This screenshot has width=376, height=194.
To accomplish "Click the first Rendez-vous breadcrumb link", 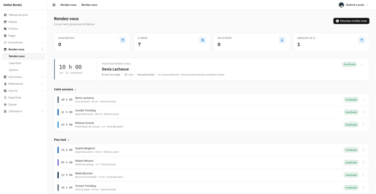I will (68, 5).
